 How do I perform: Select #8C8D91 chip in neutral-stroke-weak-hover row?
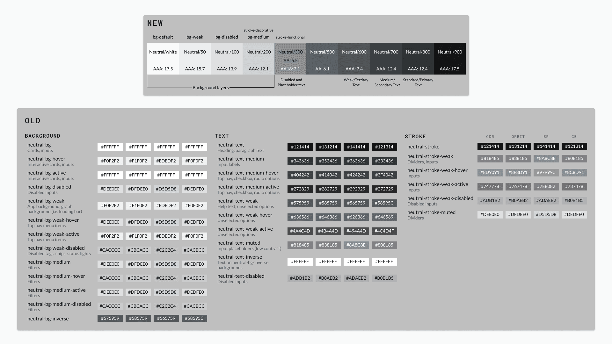pyautogui.click(x=574, y=173)
